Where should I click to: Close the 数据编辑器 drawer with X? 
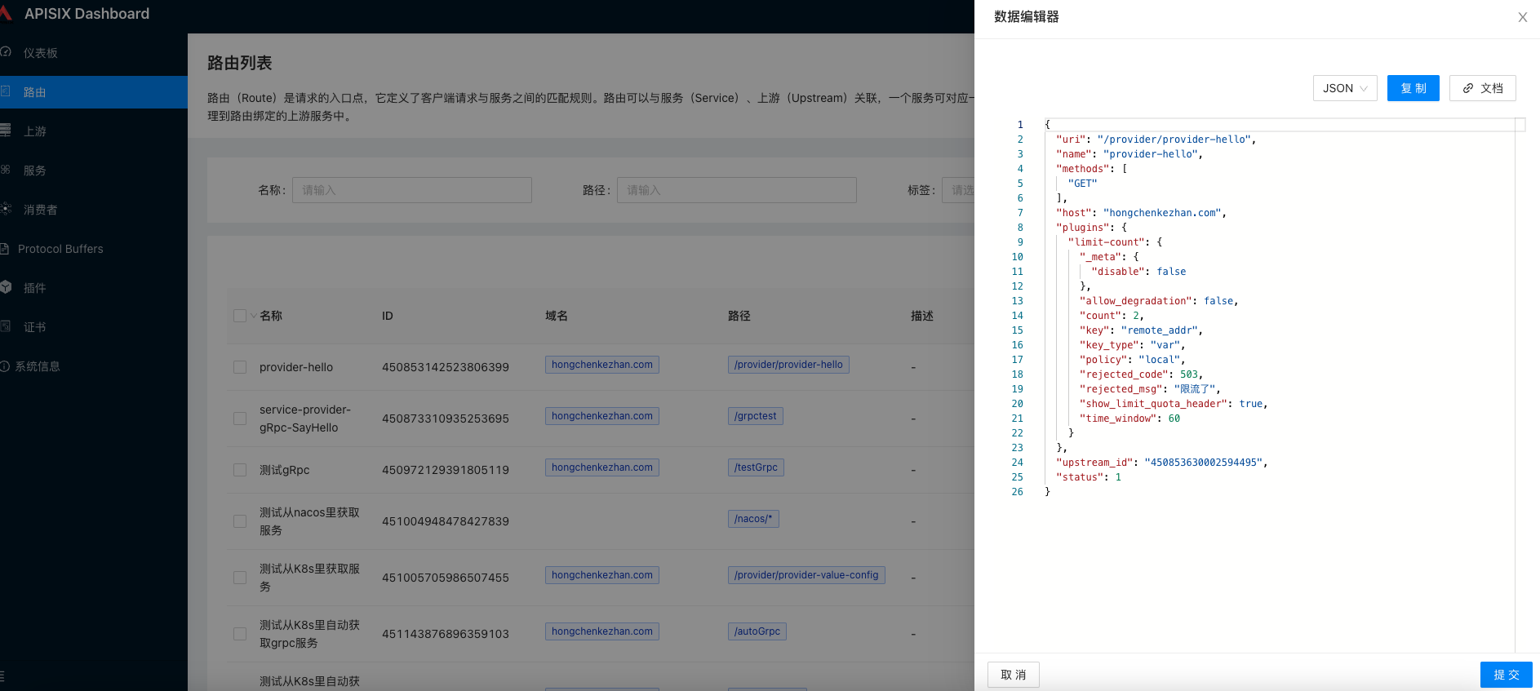pyautogui.click(x=1522, y=17)
